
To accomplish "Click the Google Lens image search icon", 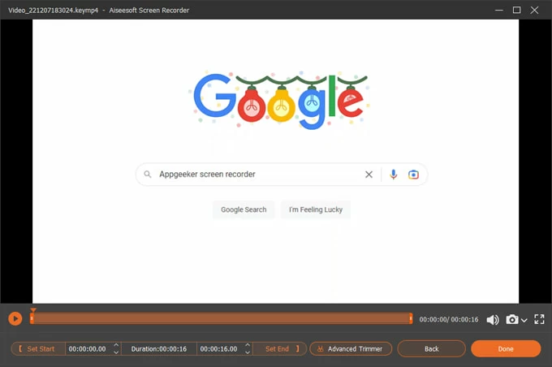I will coord(413,175).
